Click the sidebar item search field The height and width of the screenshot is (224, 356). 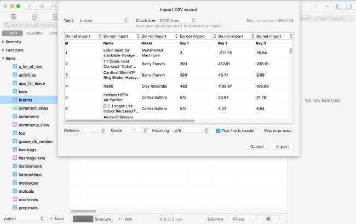30,25
